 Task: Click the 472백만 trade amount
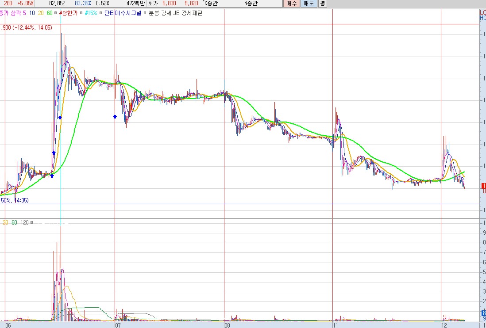click(136, 4)
